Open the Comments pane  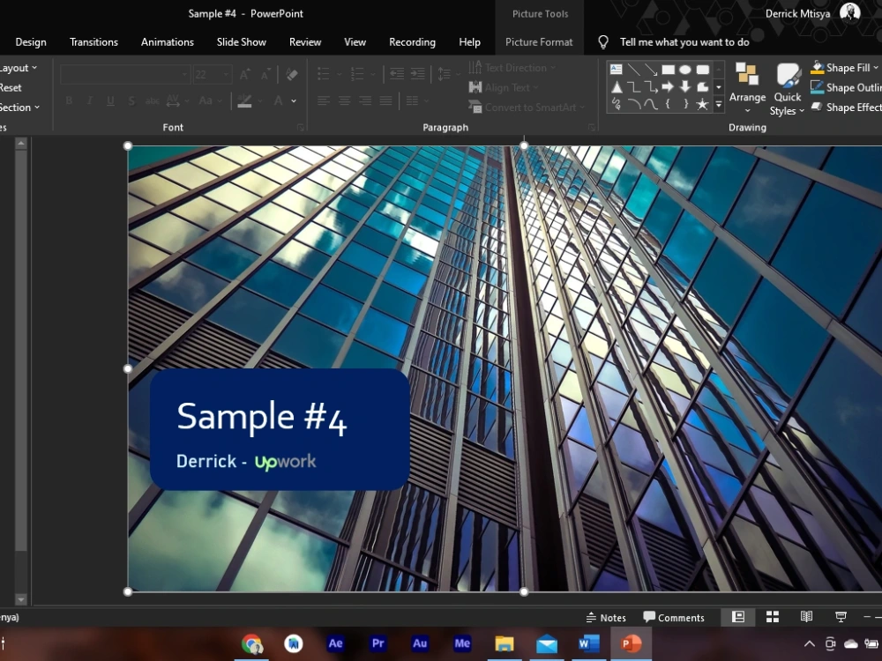click(675, 617)
